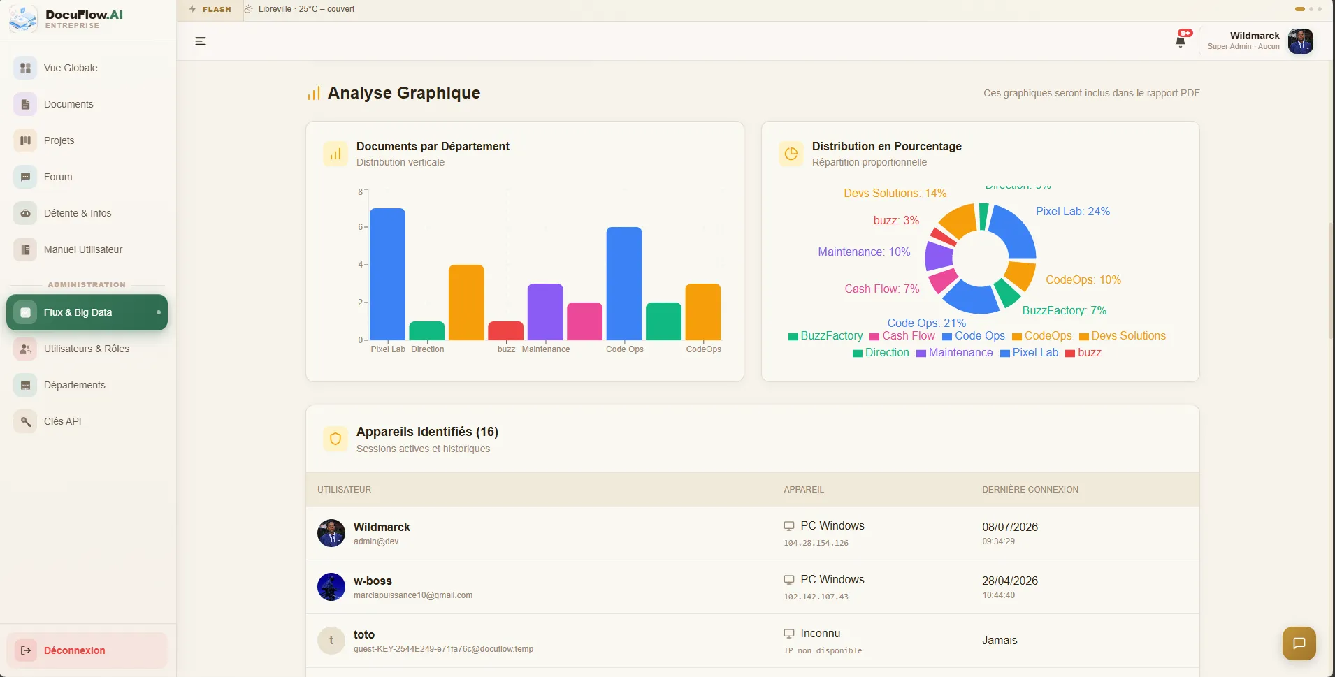Click Wildmarck avatar in devices table
This screenshot has width=1335, height=677.
tap(331, 533)
